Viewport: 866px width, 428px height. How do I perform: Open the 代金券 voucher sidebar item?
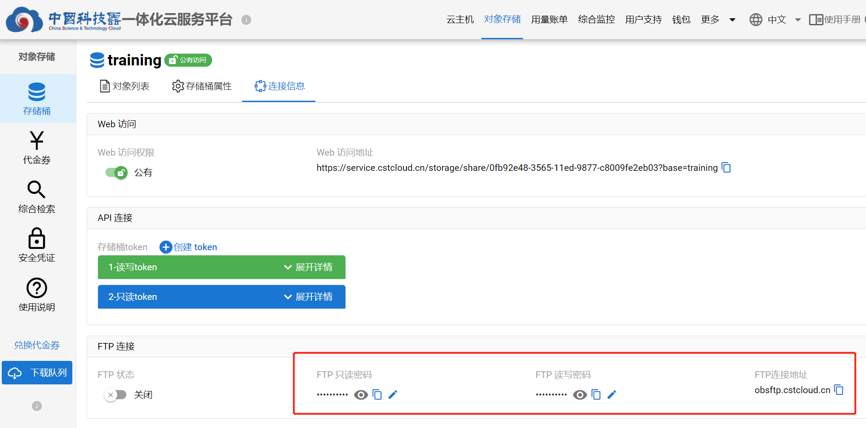tap(37, 148)
